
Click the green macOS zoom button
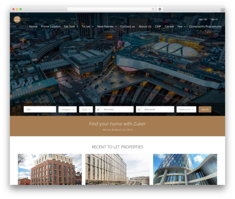(x=21, y=9)
